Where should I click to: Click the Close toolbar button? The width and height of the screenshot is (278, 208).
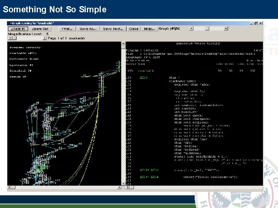pos(134,29)
